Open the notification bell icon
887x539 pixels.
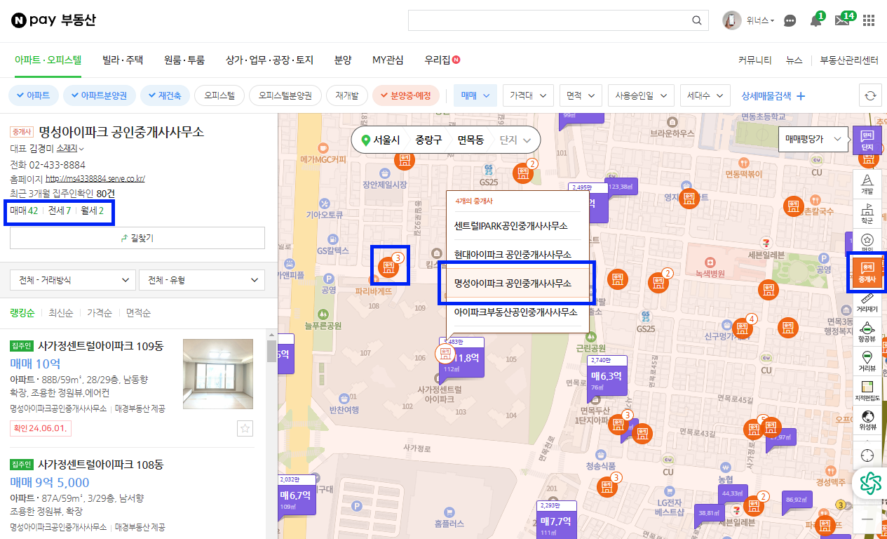coord(815,20)
